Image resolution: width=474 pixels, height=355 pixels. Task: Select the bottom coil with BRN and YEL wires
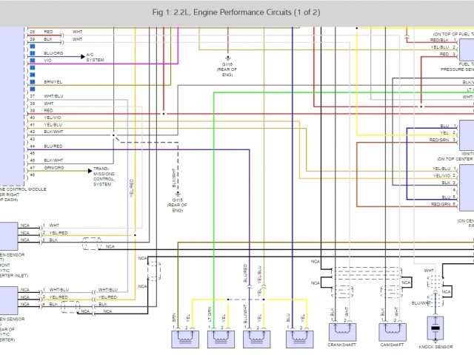(x=185, y=338)
